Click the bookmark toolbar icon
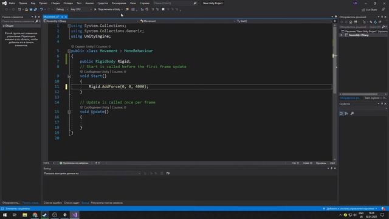 coord(163,10)
